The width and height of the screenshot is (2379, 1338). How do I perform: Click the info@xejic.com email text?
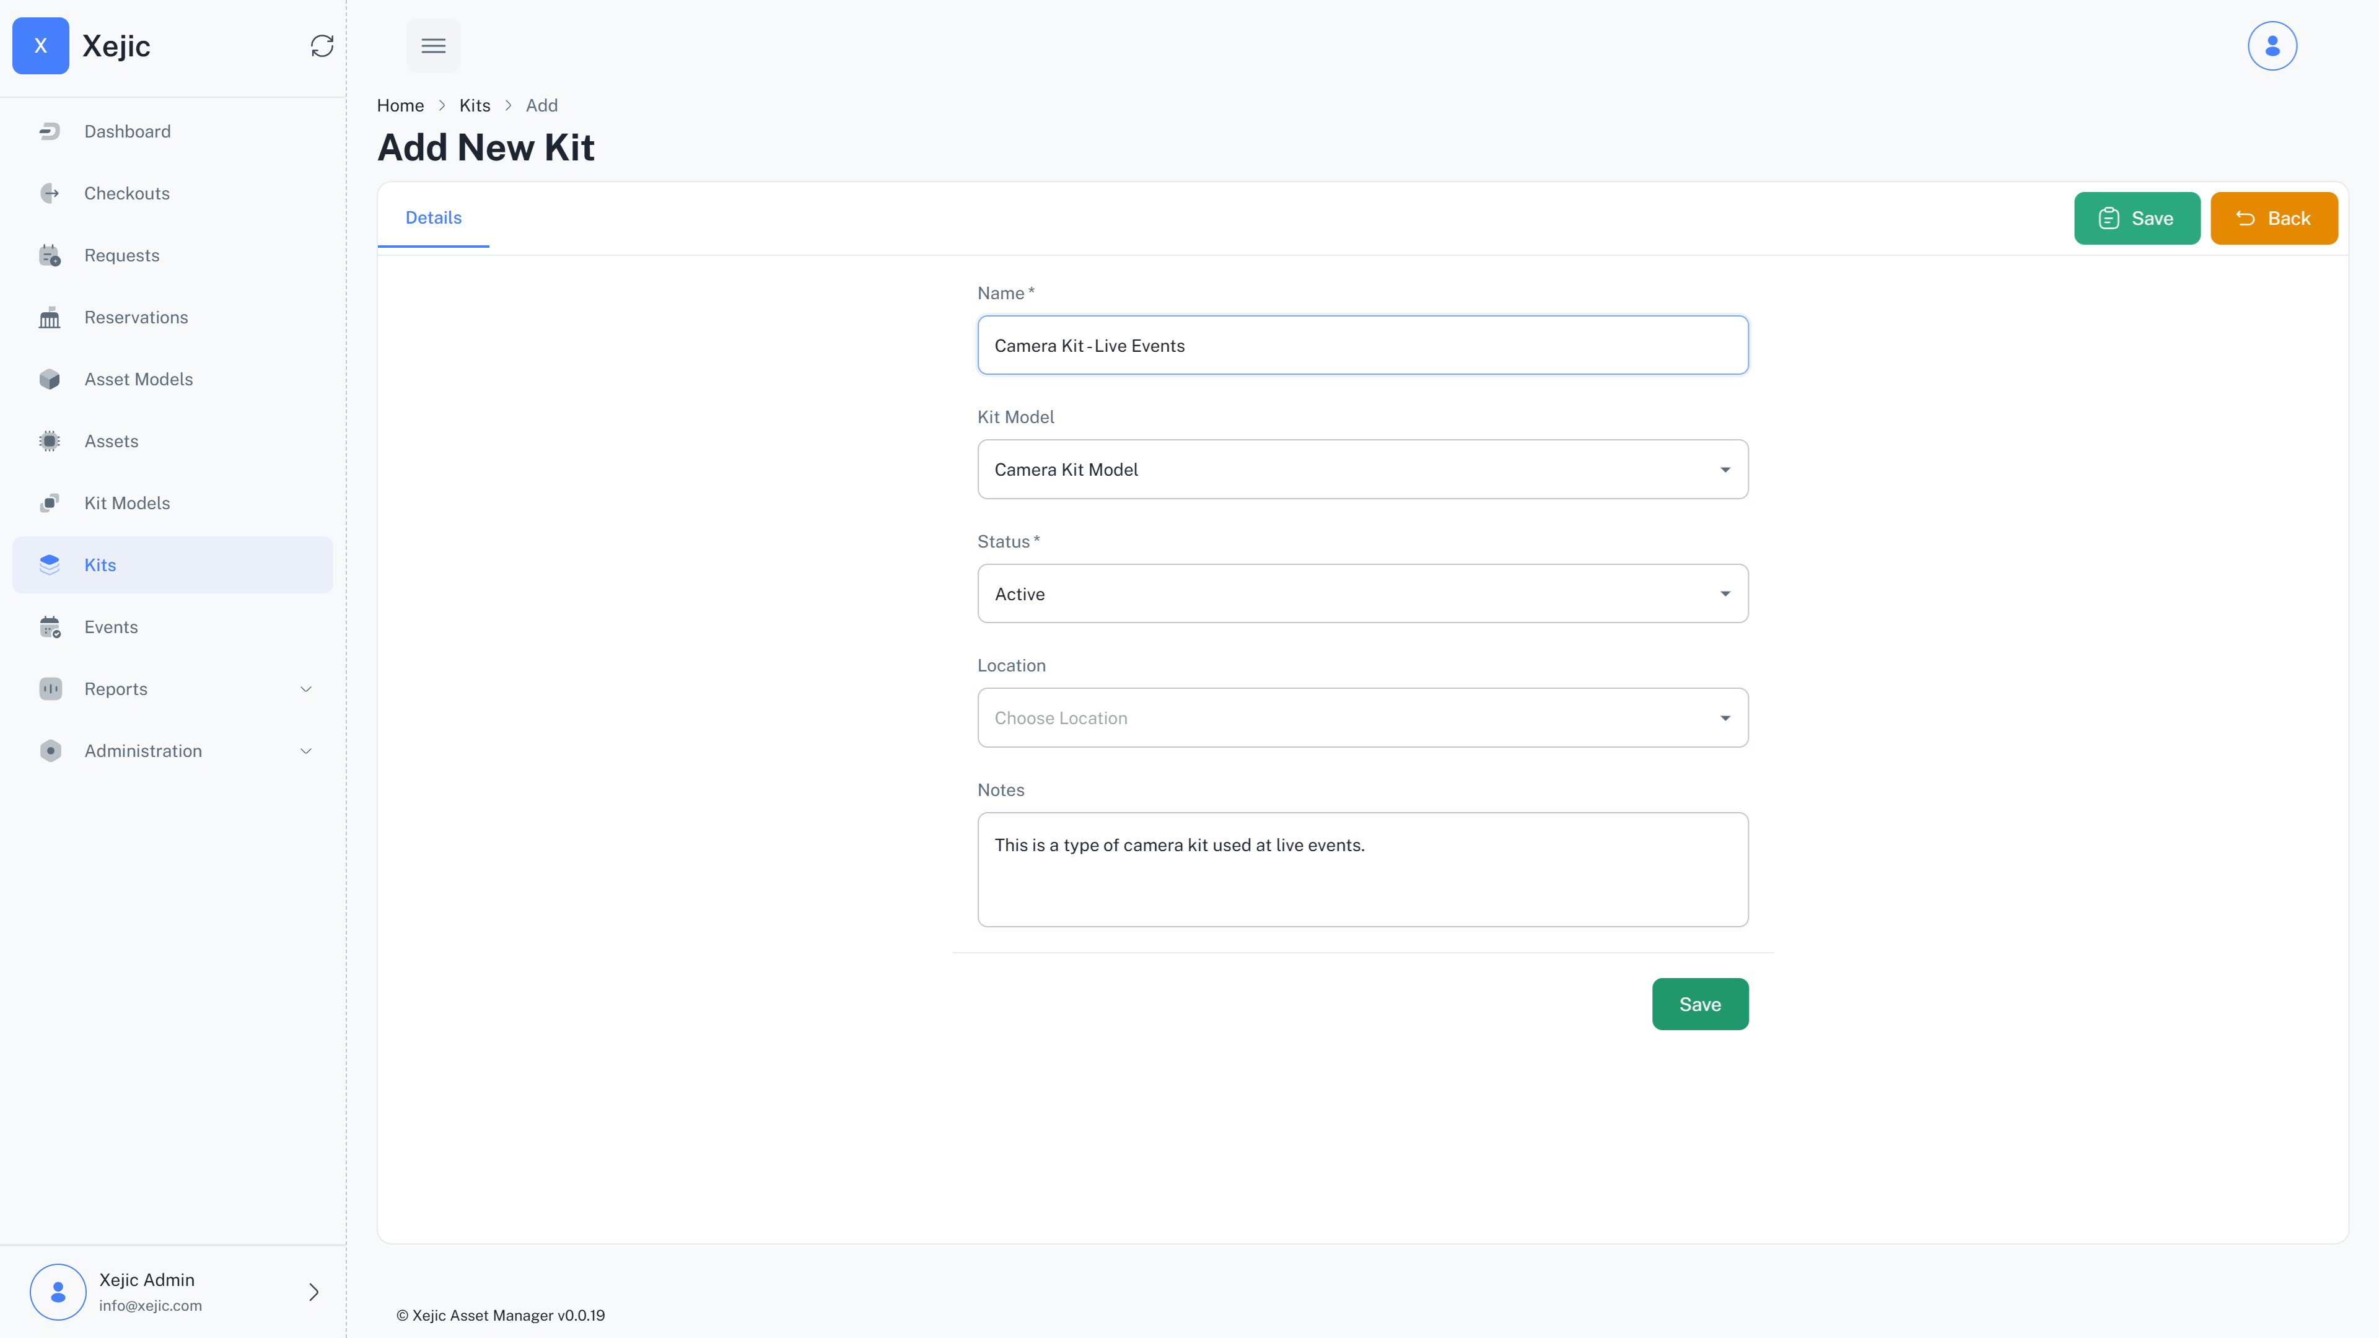pyautogui.click(x=151, y=1306)
